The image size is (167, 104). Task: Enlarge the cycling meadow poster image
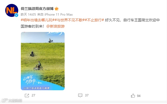pos(43,61)
